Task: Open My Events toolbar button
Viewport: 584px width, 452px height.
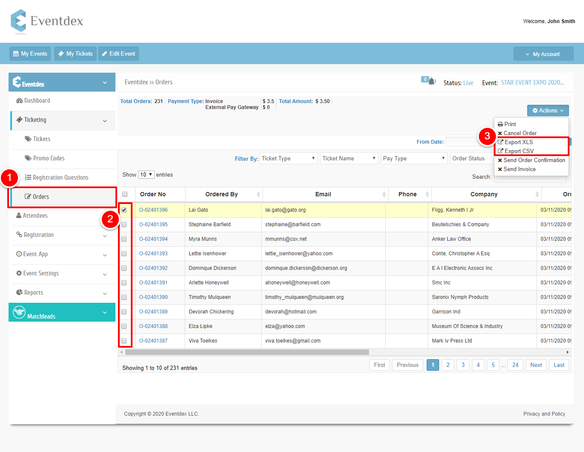Action: (x=30, y=54)
